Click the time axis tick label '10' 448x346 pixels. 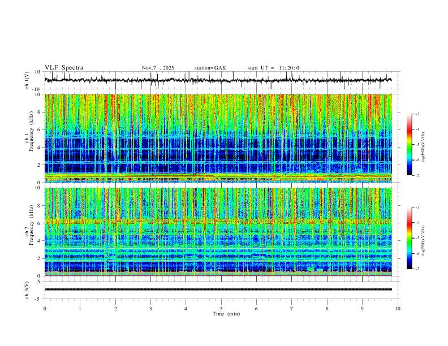coord(398,309)
